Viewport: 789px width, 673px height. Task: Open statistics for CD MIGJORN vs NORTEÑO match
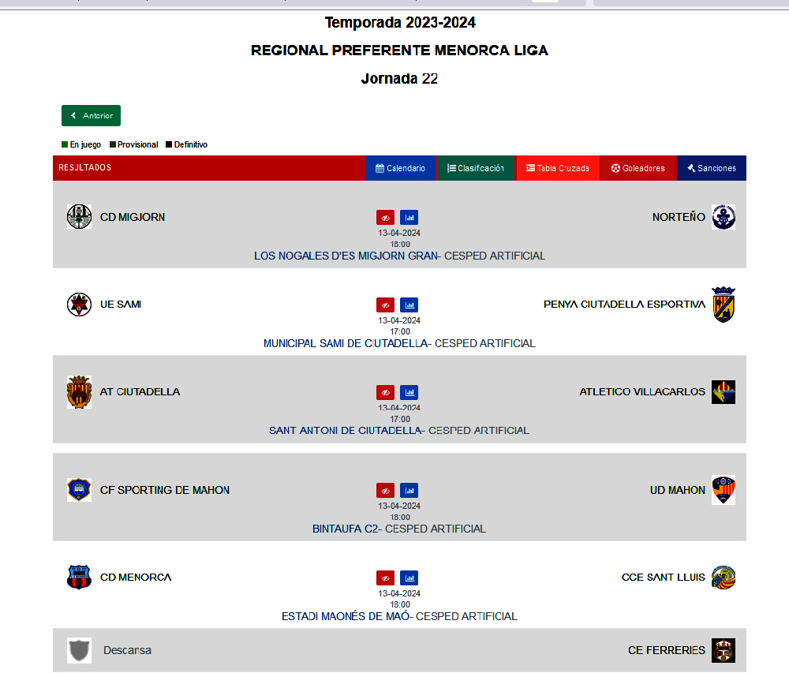(409, 217)
